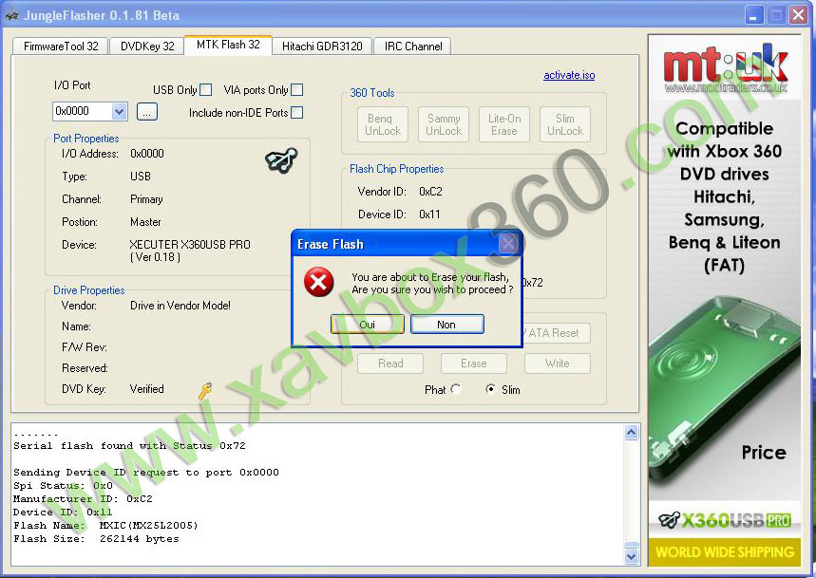816x578 pixels.
Task: Click the 'Primary' channel value
Action: pos(146,199)
